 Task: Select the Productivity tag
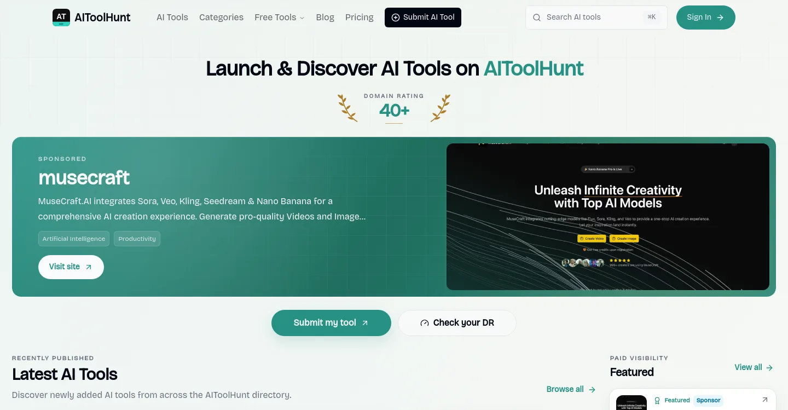click(x=137, y=239)
